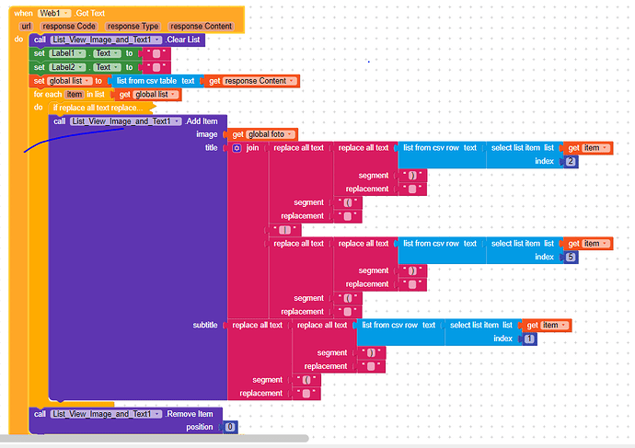Click the response Type parameter

pos(133,27)
